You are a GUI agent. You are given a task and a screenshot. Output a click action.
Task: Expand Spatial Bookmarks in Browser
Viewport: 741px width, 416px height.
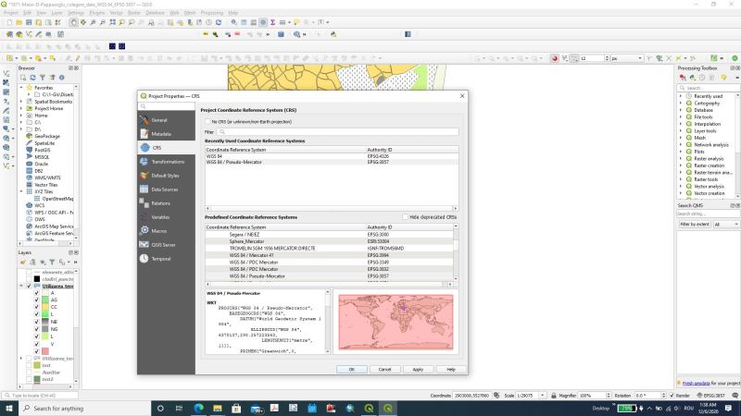tap(21, 102)
